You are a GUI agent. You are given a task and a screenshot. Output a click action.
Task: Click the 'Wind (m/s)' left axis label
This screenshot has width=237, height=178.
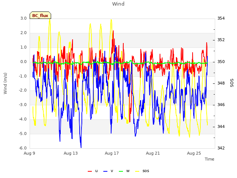tap(5, 83)
